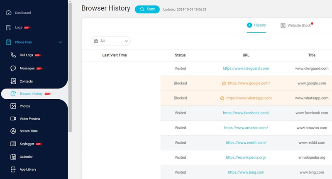Viewport: 332px width, 179px height.
Task: Click the Keylogger keyboard icon
Action: point(13,144)
